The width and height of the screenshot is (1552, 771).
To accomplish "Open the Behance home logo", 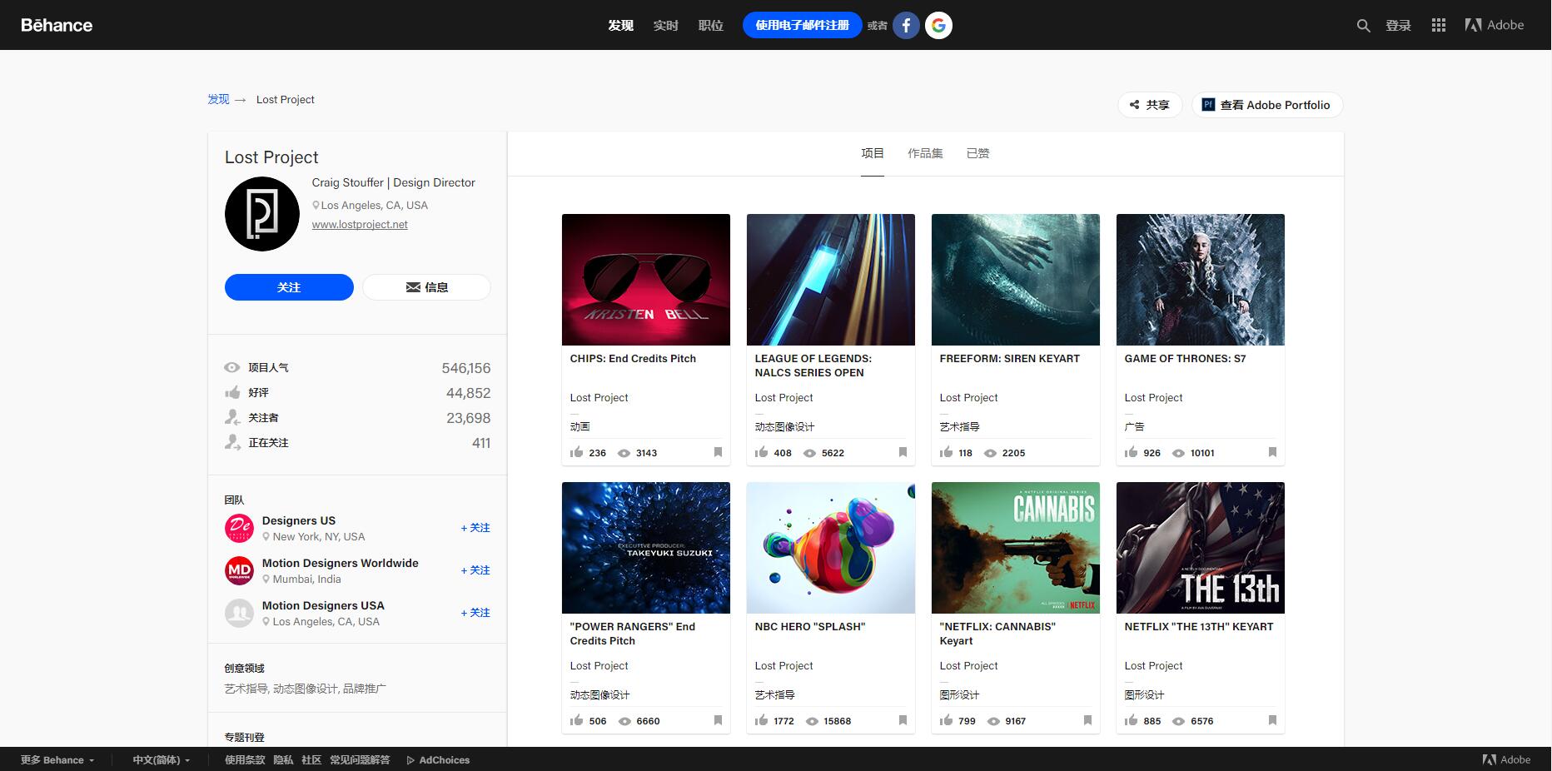I will point(57,25).
